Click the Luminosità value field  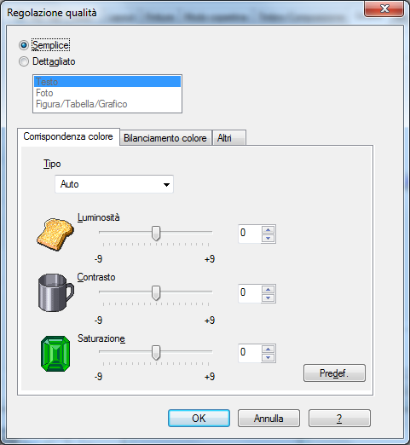[250, 234]
